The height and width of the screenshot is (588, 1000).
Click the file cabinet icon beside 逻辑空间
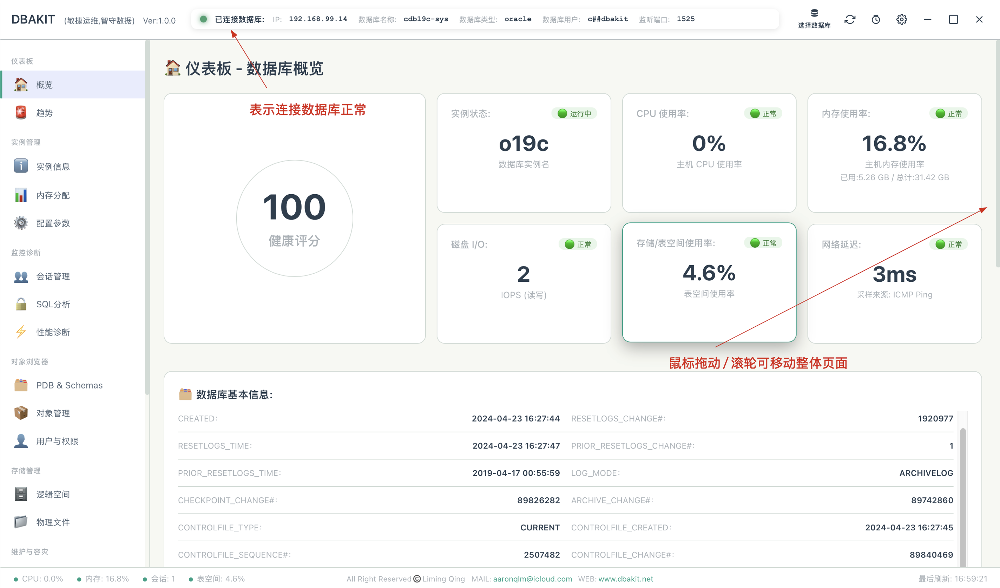click(21, 494)
